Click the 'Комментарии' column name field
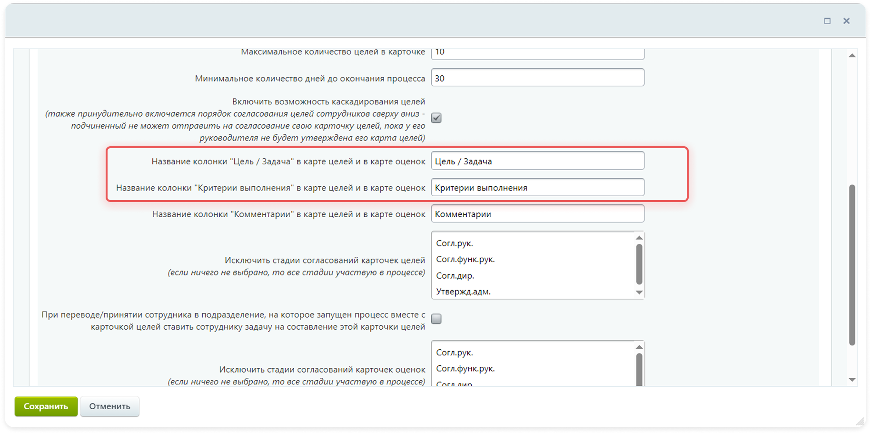The height and width of the screenshot is (434, 871). pyautogui.click(x=537, y=214)
